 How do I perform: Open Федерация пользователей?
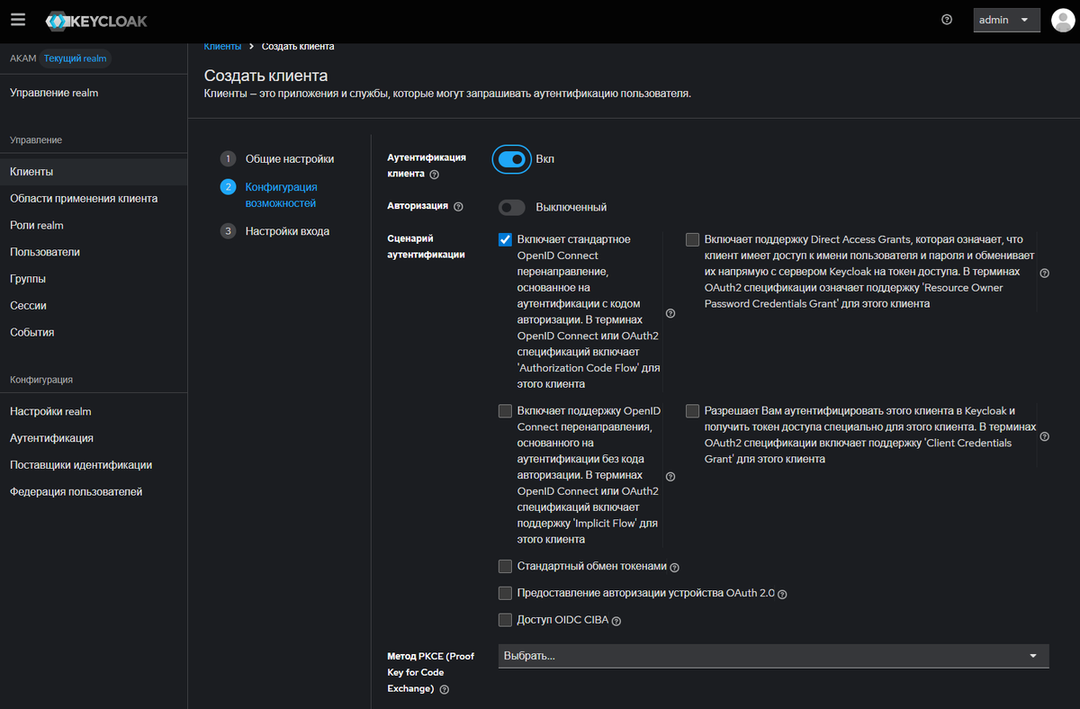[94, 492]
